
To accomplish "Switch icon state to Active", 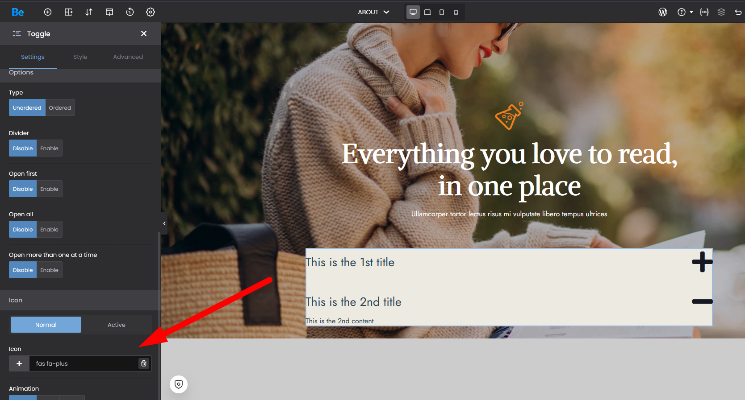I will (x=116, y=325).
